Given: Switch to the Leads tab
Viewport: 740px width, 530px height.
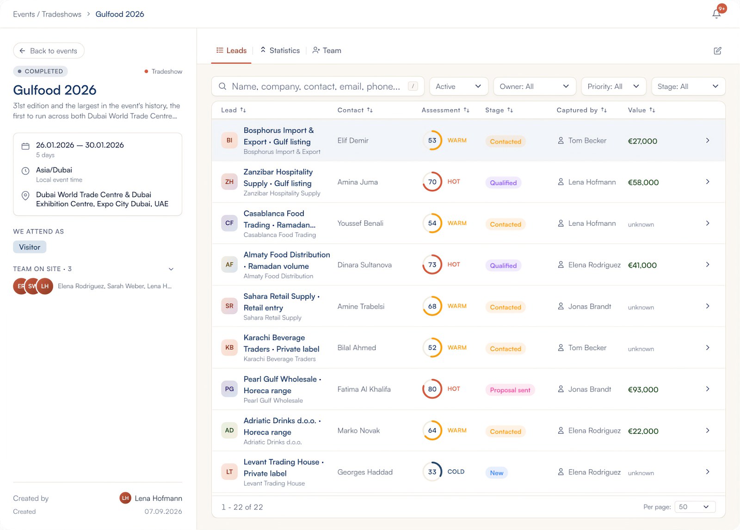Looking at the screenshot, I should click(x=232, y=50).
